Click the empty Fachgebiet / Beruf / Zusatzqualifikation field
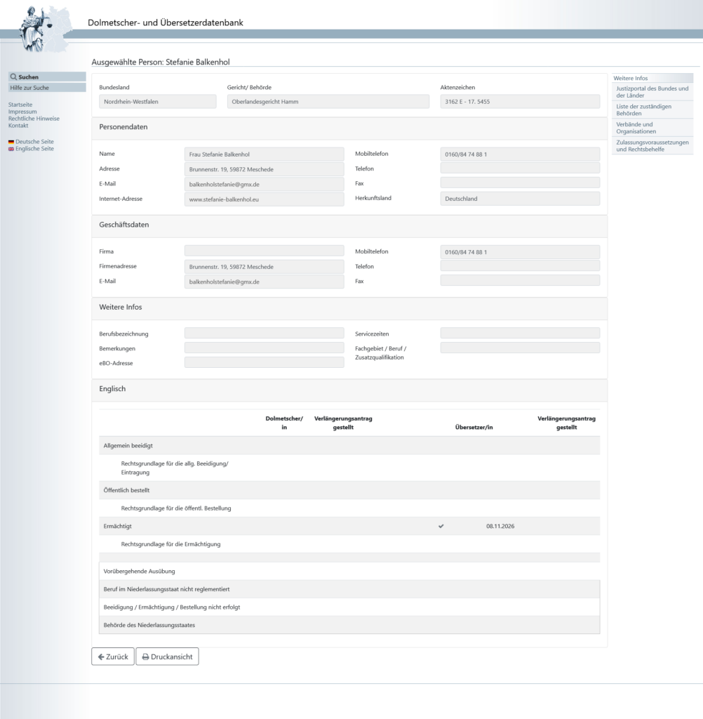This screenshot has height=719, width=703. click(520, 348)
